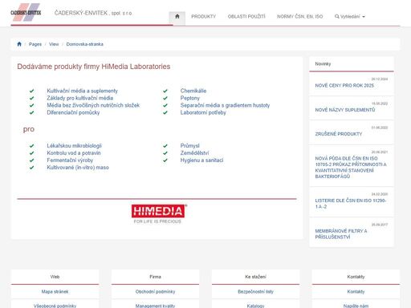Open the NORMY ČSN, EN, ISO menu
The height and width of the screenshot is (308, 411).
(299, 17)
